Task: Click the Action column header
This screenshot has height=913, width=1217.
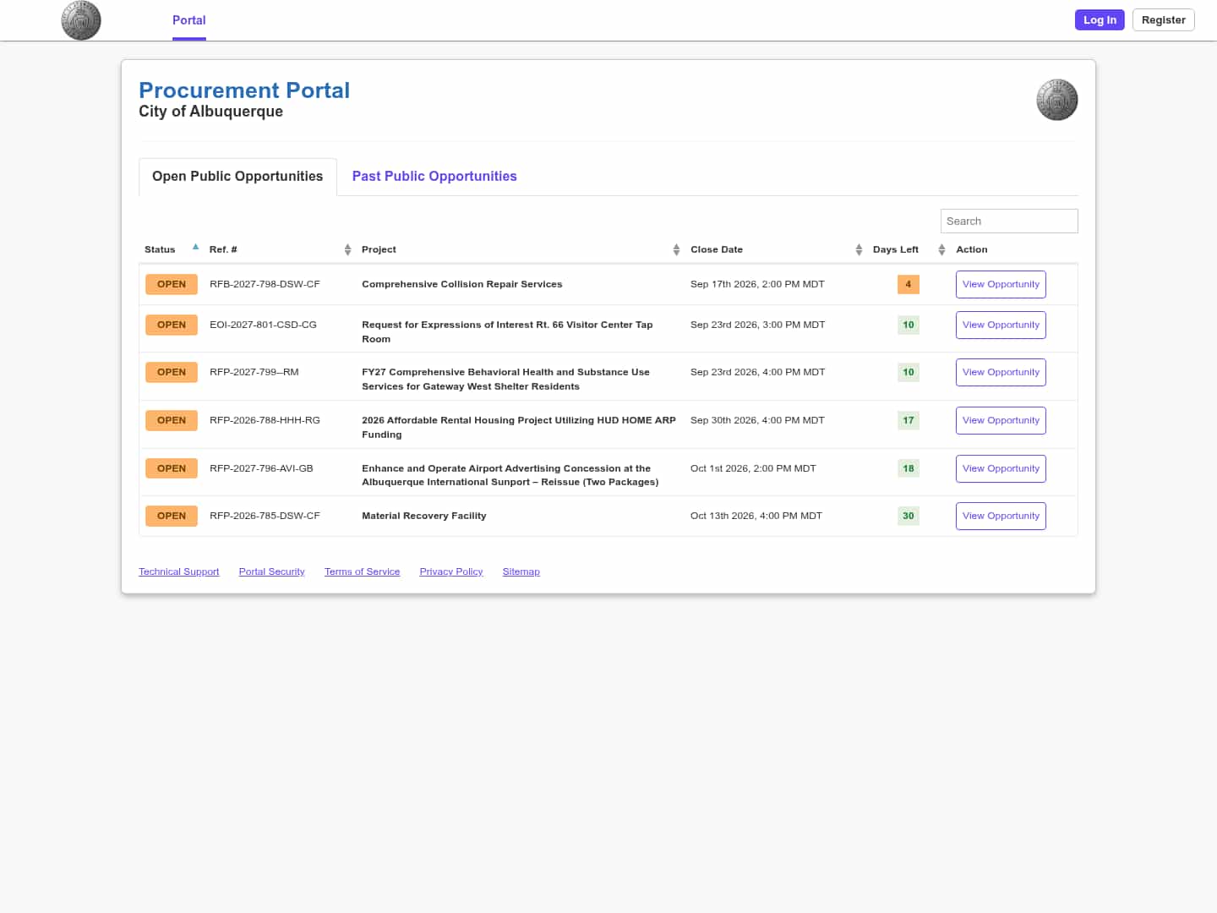Action: [x=971, y=249]
